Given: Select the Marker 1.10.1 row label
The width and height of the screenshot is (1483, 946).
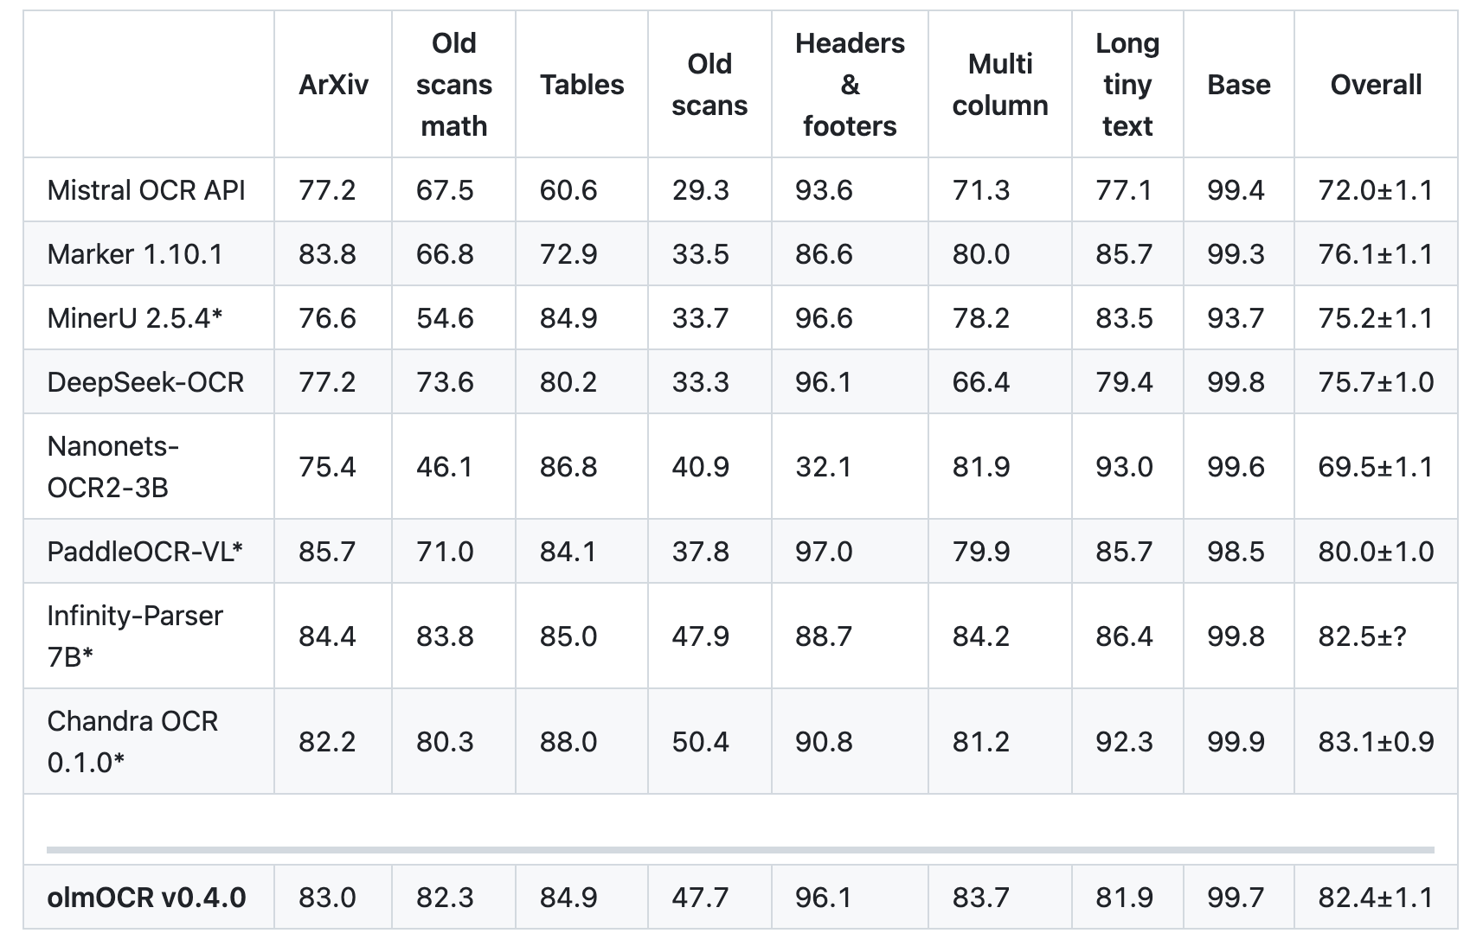Looking at the screenshot, I should [135, 254].
